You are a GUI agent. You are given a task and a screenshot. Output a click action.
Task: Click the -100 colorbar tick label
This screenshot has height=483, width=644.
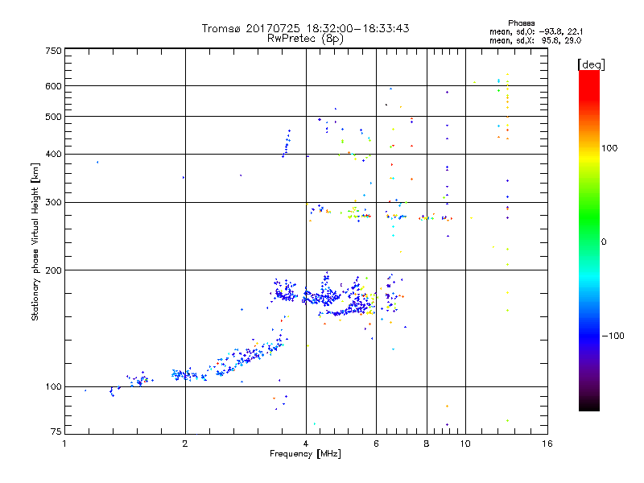pyautogui.click(x=613, y=336)
